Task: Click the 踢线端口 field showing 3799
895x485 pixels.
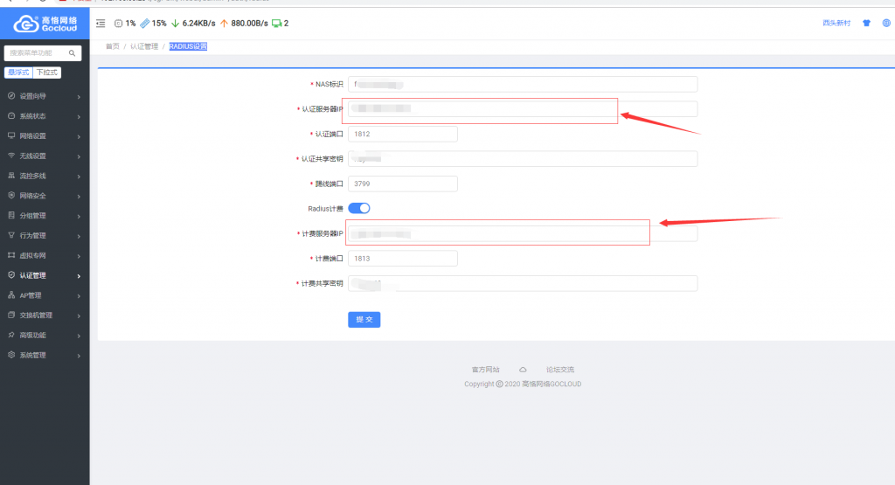Action: click(402, 184)
